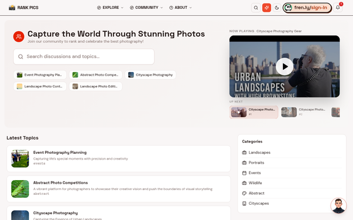Image resolution: width=353 pixels, height=220 pixels.
Task: Select the Event Photography Pla... chip
Action: point(40,75)
